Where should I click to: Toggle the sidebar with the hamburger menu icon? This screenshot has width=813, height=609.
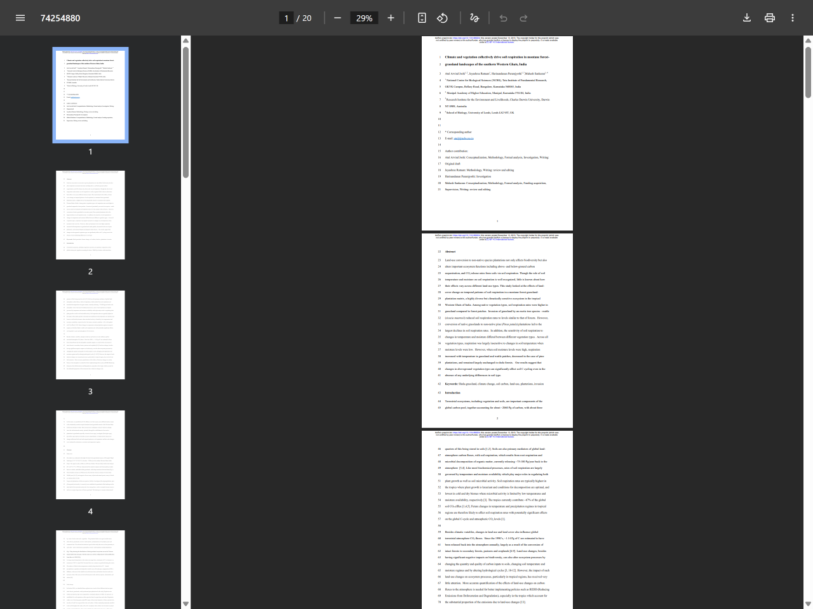pyautogui.click(x=20, y=18)
